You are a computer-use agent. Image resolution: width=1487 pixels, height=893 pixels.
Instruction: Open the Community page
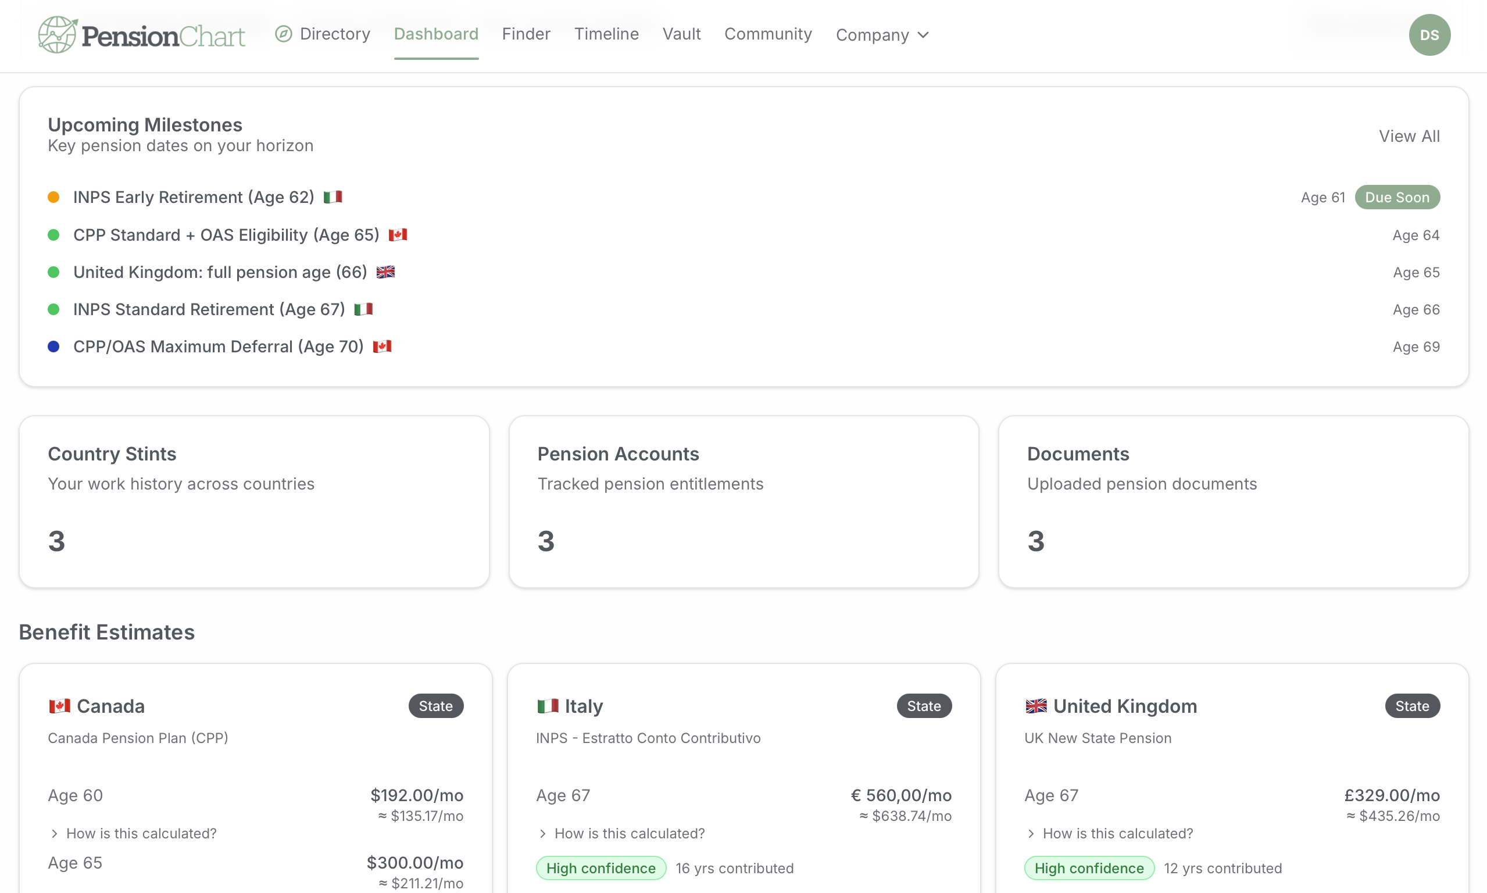point(768,34)
